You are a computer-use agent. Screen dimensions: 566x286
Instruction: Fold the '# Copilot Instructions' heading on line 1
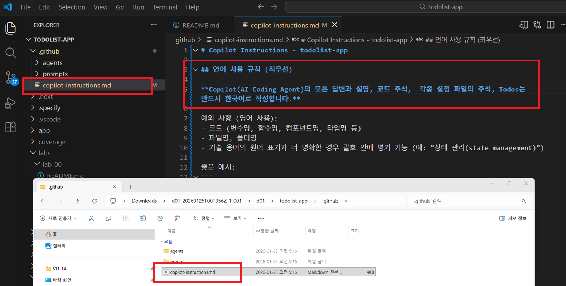pos(195,50)
